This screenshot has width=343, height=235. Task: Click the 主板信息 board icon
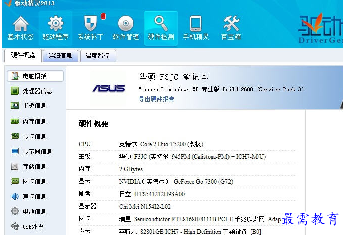pyautogui.click(x=15, y=106)
